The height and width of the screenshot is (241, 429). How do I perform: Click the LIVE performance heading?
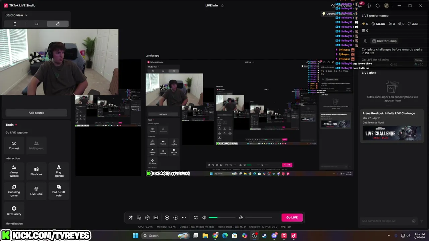tap(375, 16)
